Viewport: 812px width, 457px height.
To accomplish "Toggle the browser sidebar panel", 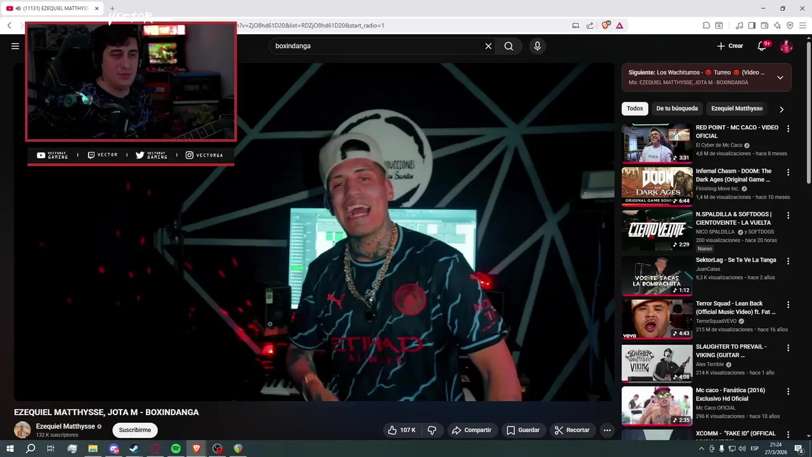I will tap(752, 25).
